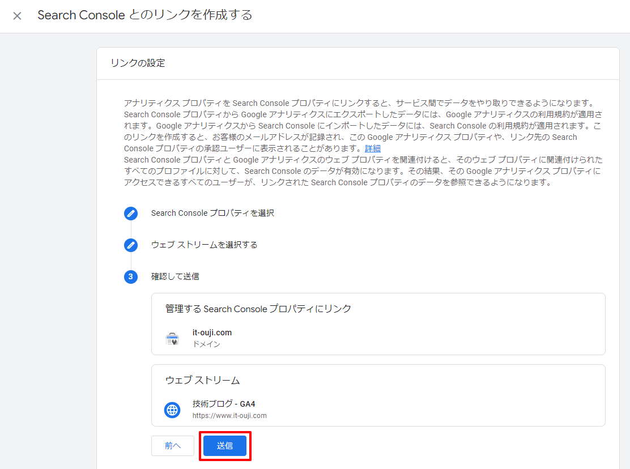Image resolution: width=630 pixels, height=469 pixels.
Task: Click the 確認して送信 step label
Action: pyautogui.click(x=175, y=277)
